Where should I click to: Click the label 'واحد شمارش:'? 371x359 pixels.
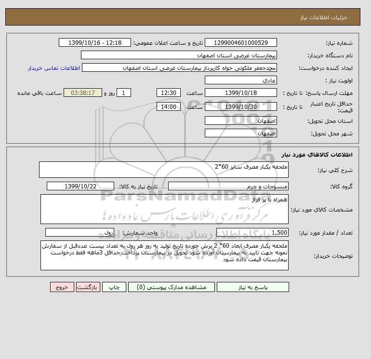pos(140,233)
